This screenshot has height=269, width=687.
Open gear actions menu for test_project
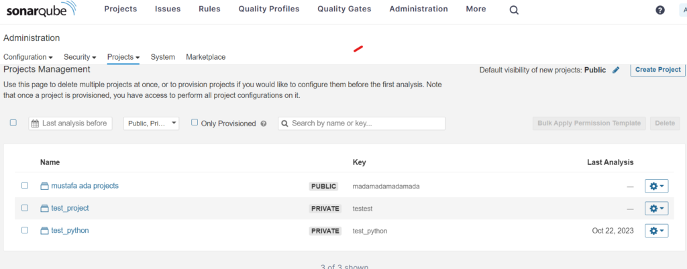pos(656,209)
